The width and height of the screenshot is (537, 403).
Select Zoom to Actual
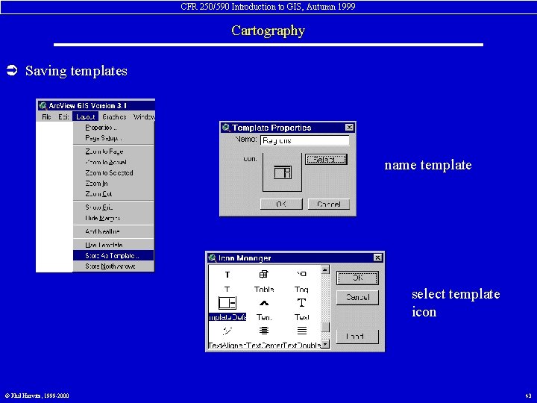pos(113,162)
